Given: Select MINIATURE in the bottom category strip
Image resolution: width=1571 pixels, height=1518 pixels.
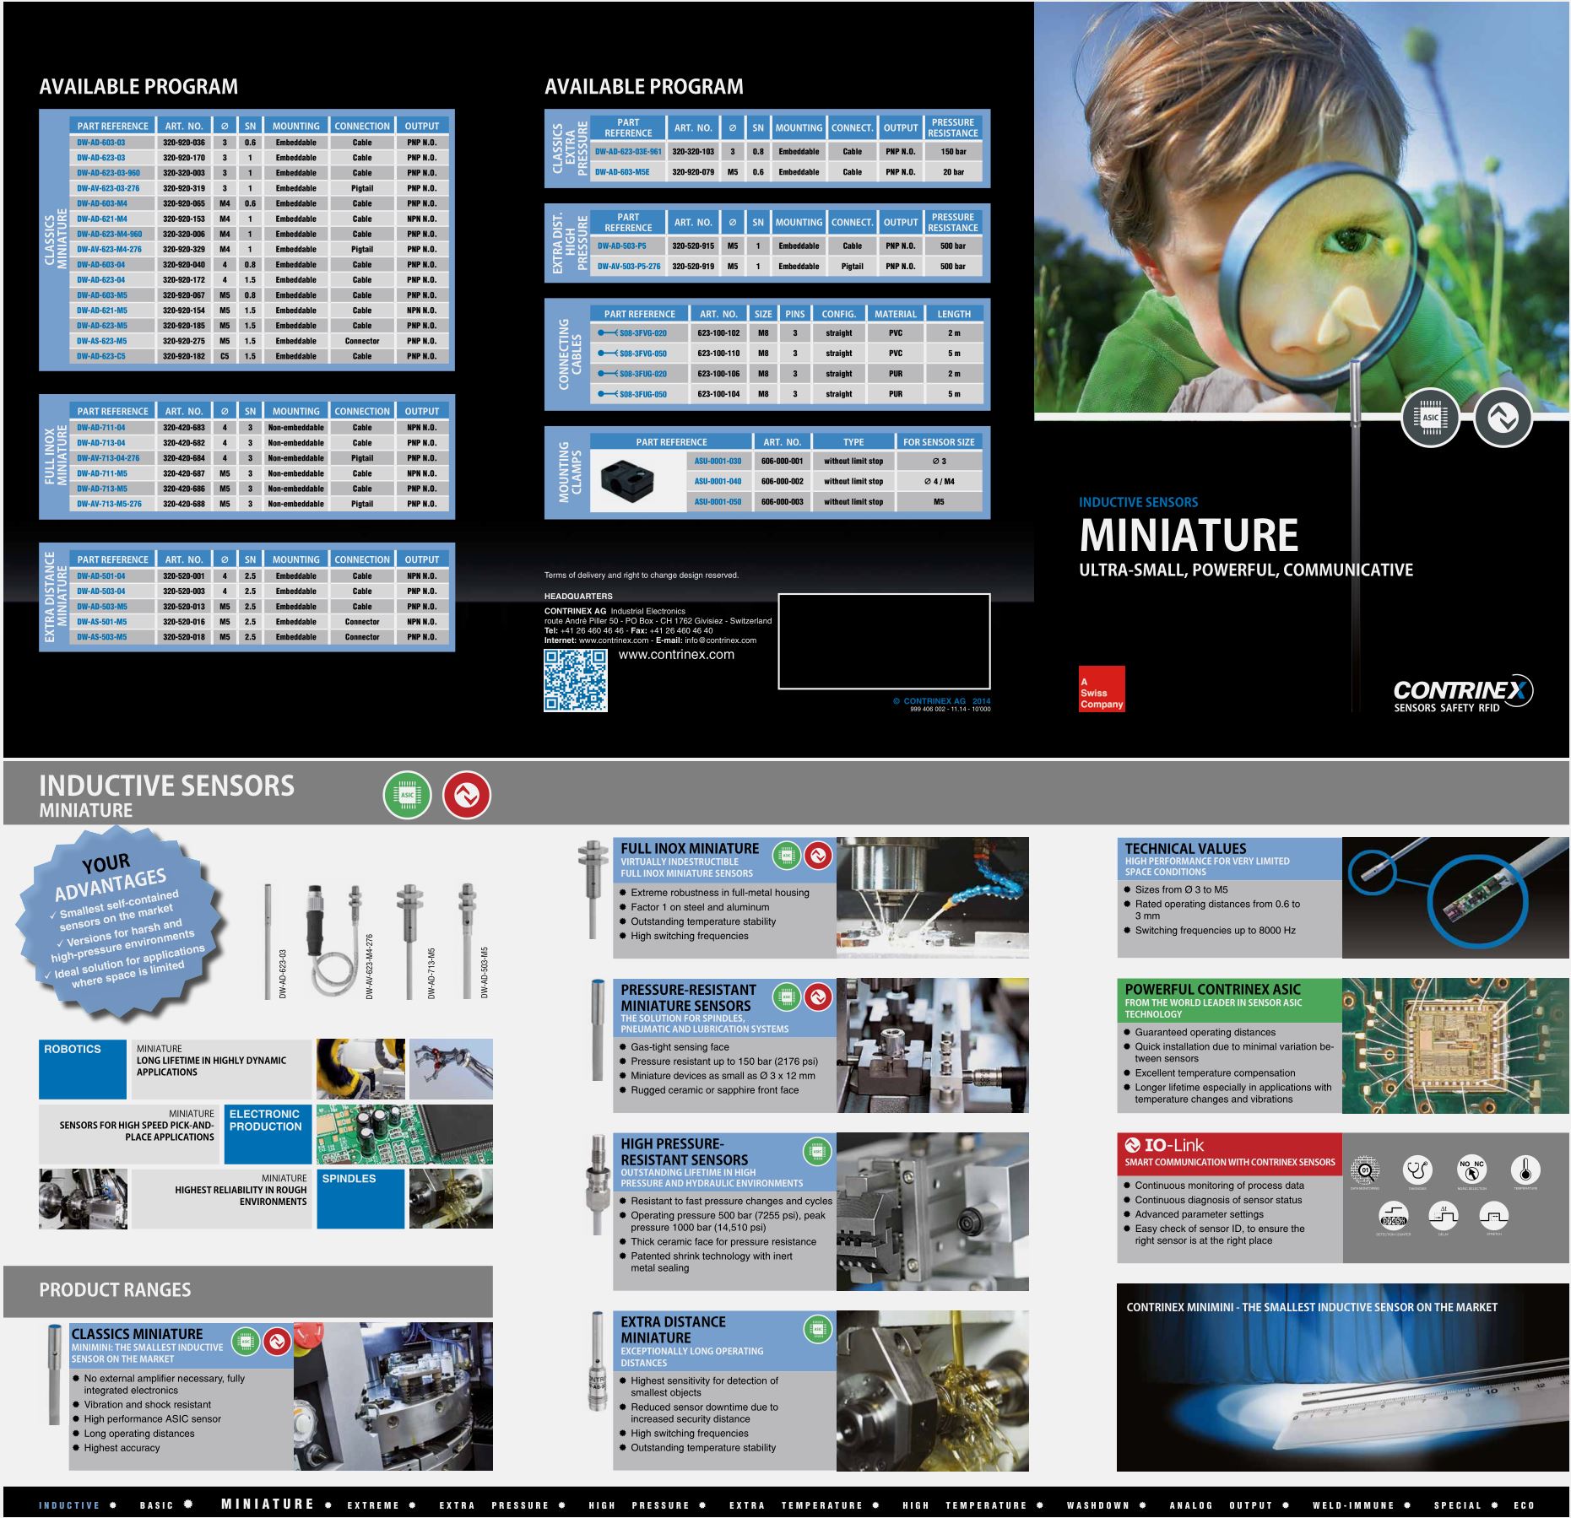Looking at the screenshot, I should [268, 1504].
